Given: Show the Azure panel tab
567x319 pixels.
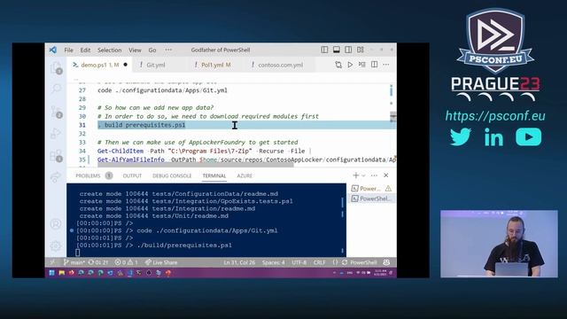Looking at the screenshot, I should (x=245, y=175).
